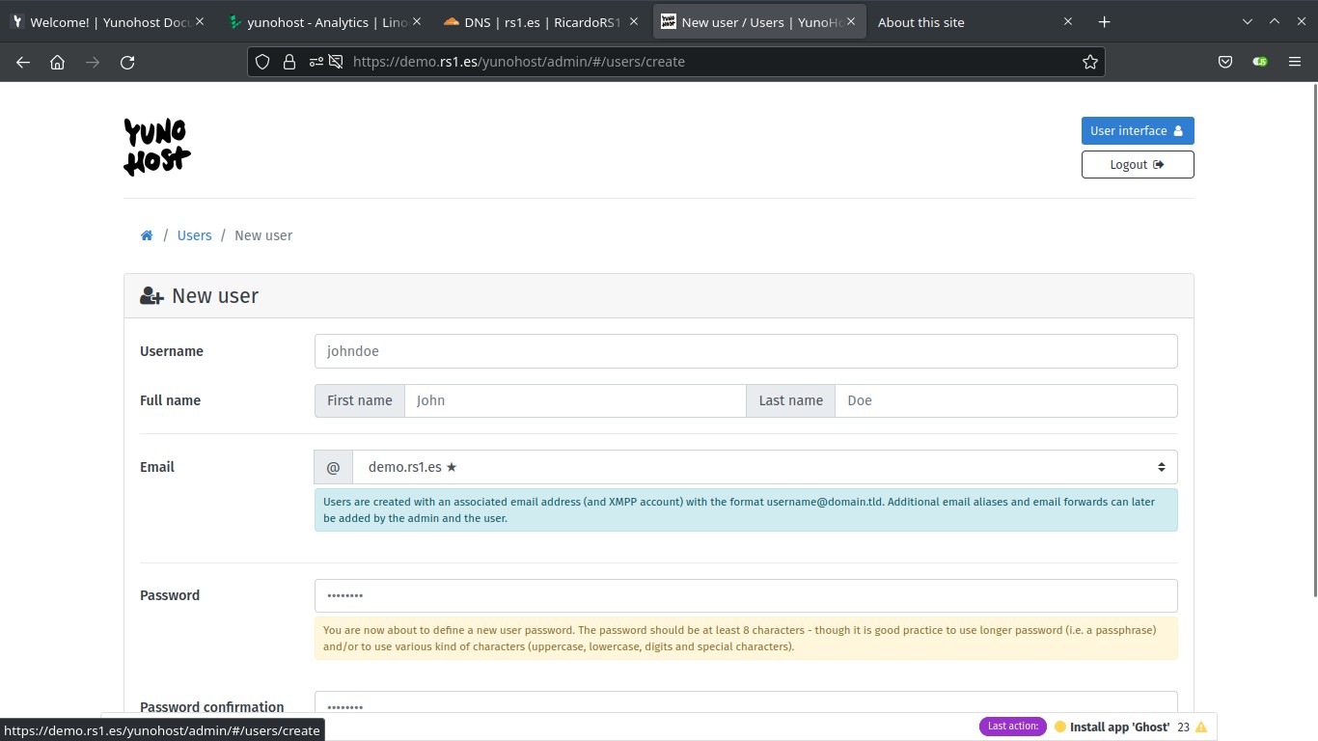Click the Username input field
1318x741 pixels.
click(745, 351)
